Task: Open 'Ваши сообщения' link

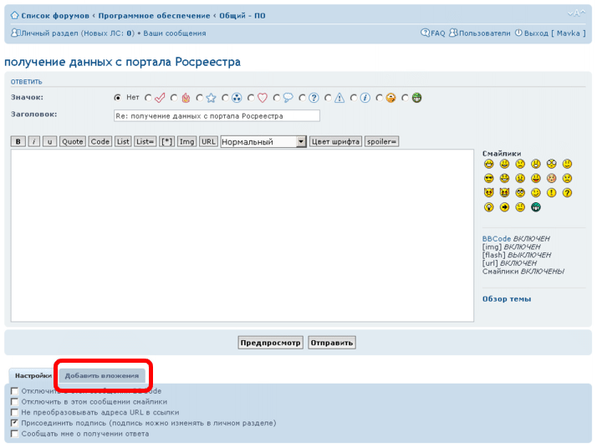Action: click(175, 33)
